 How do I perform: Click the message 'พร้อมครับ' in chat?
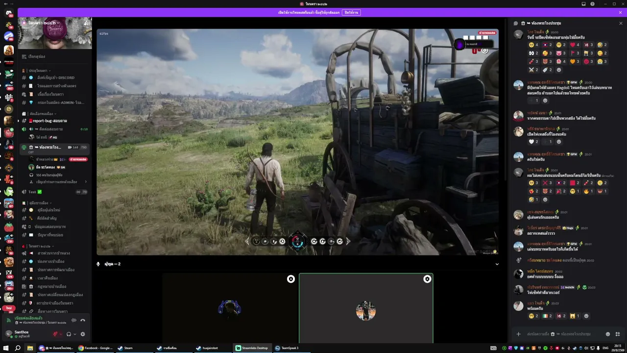pos(536,309)
